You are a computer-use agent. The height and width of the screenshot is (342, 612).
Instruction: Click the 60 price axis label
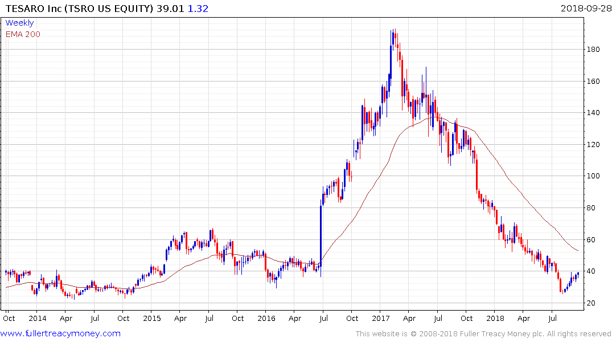(x=591, y=240)
